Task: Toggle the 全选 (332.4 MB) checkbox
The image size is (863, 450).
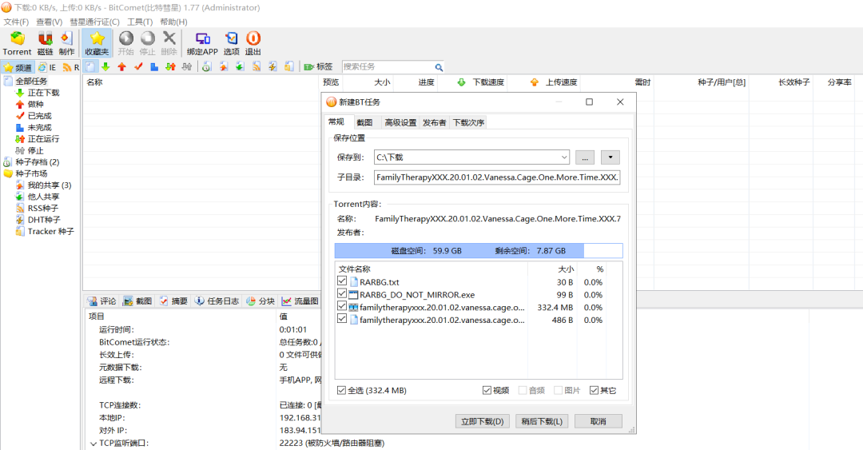Action: pos(341,390)
